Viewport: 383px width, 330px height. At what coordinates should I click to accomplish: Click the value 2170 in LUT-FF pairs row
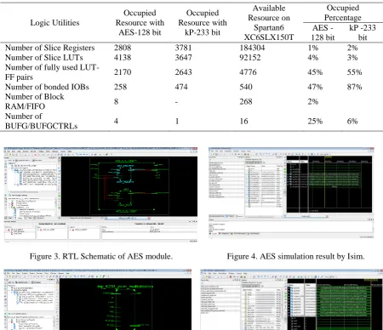click(123, 72)
